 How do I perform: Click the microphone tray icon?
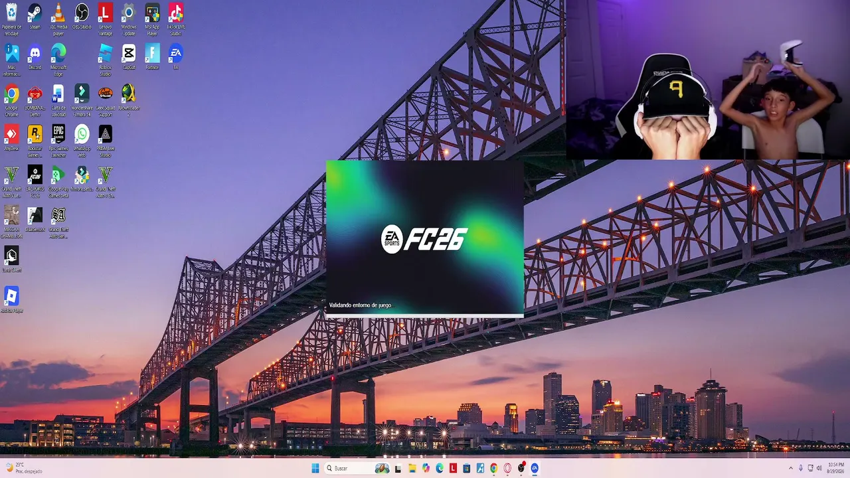(800, 468)
